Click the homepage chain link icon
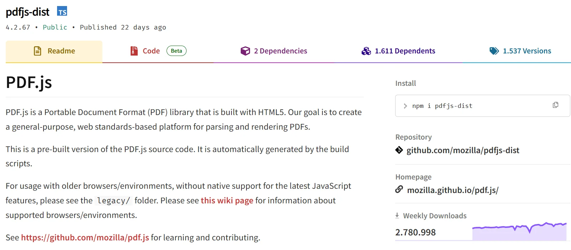Viewport: 571px width, 250px height. click(399, 189)
